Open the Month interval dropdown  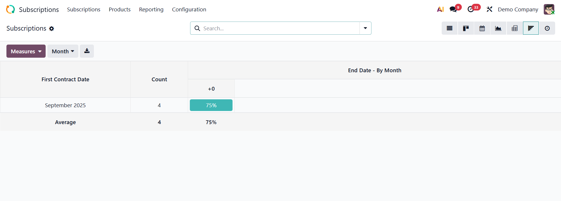63,51
